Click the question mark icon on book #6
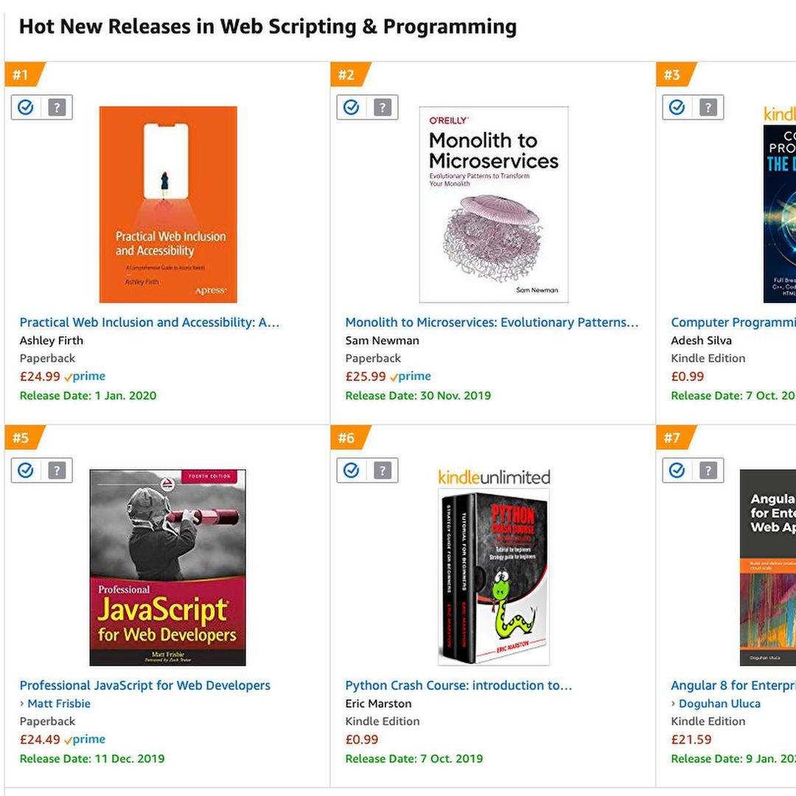 383,470
